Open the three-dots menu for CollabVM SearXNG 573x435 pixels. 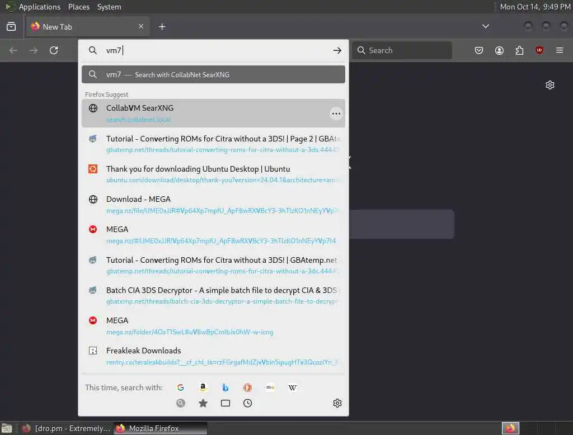(x=336, y=114)
